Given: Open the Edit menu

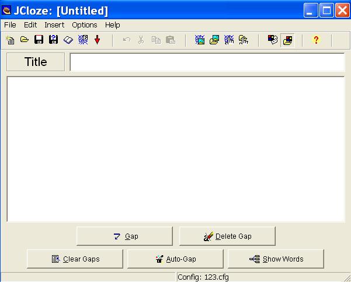Looking at the screenshot, I should [30, 25].
